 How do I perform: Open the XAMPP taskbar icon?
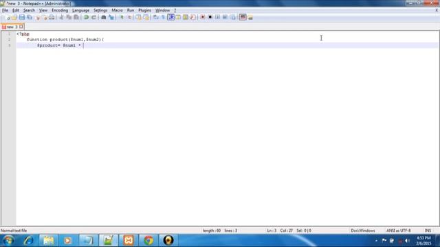tap(129, 241)
